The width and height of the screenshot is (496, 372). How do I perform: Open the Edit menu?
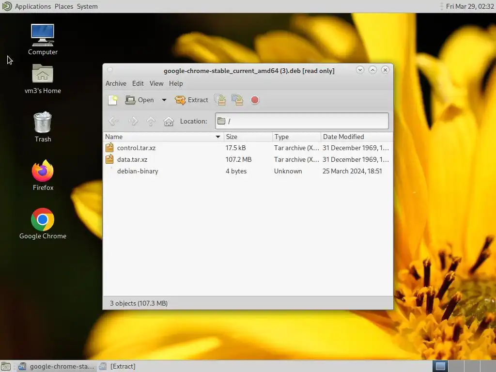[138, 83]
